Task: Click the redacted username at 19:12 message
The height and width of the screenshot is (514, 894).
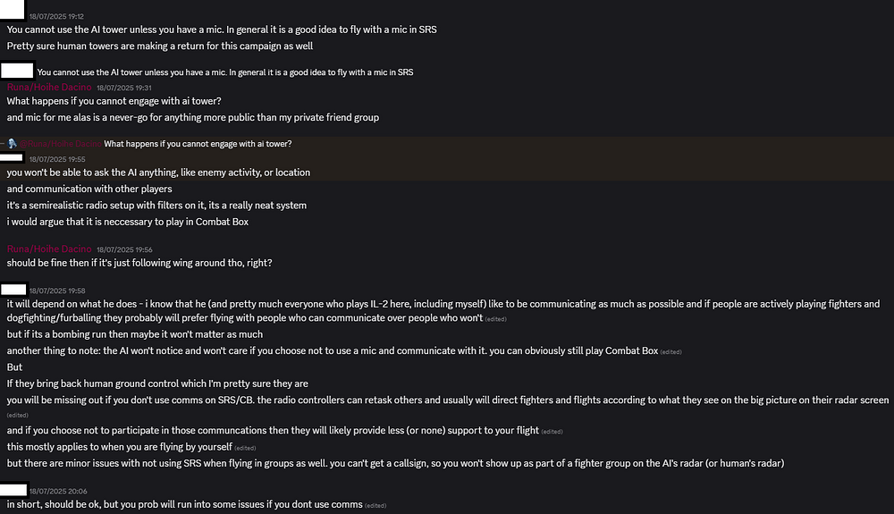Action: 13,13
